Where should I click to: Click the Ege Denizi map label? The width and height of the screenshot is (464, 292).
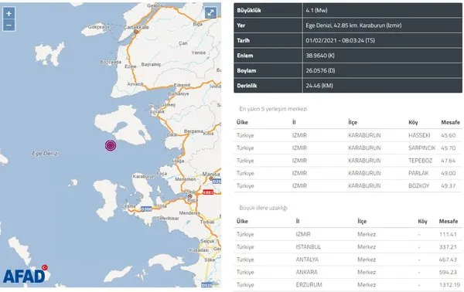pos(46,154)
